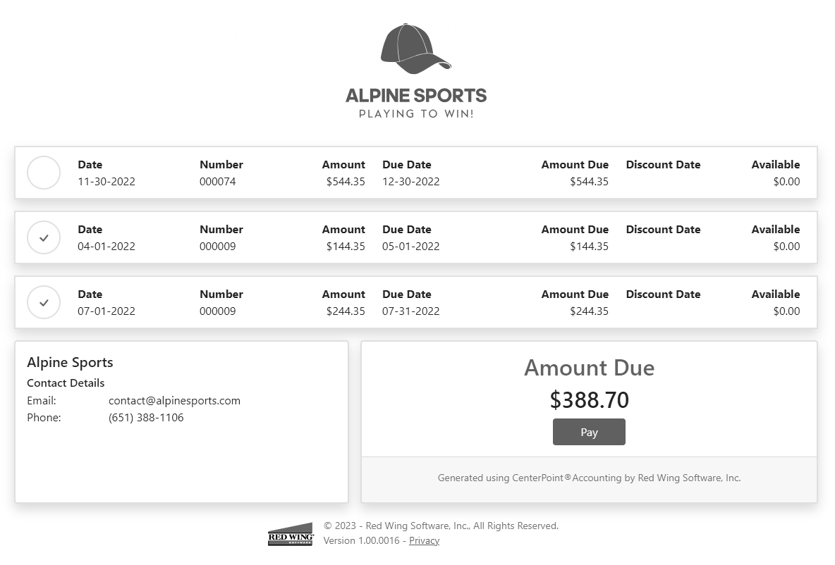Uncheck the invoice dated 04-01-2022
This screenshot has width=835, height=565.
(44, 238)
